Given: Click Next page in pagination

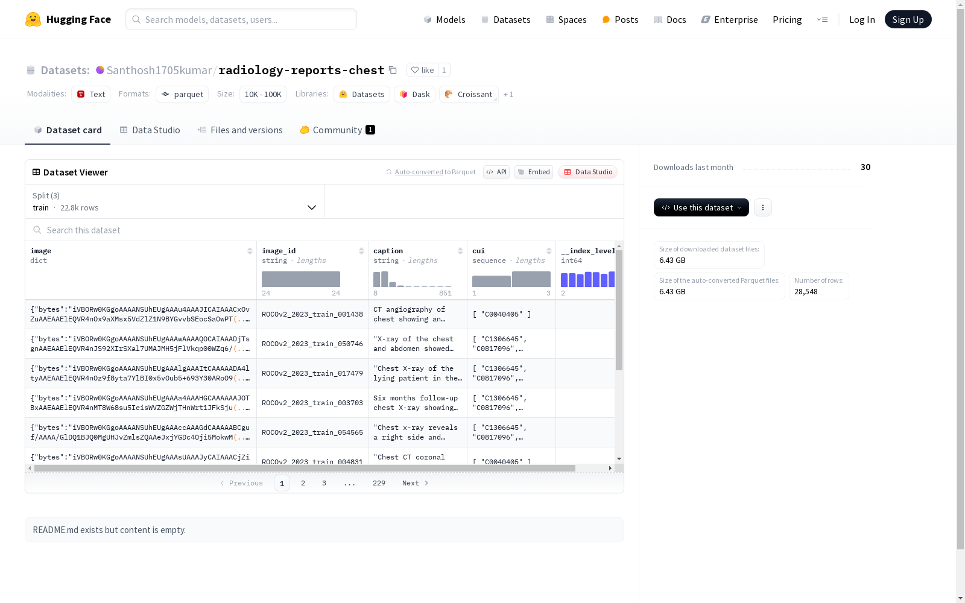Looking at the screenshot, I should click(x=416, y=483).
